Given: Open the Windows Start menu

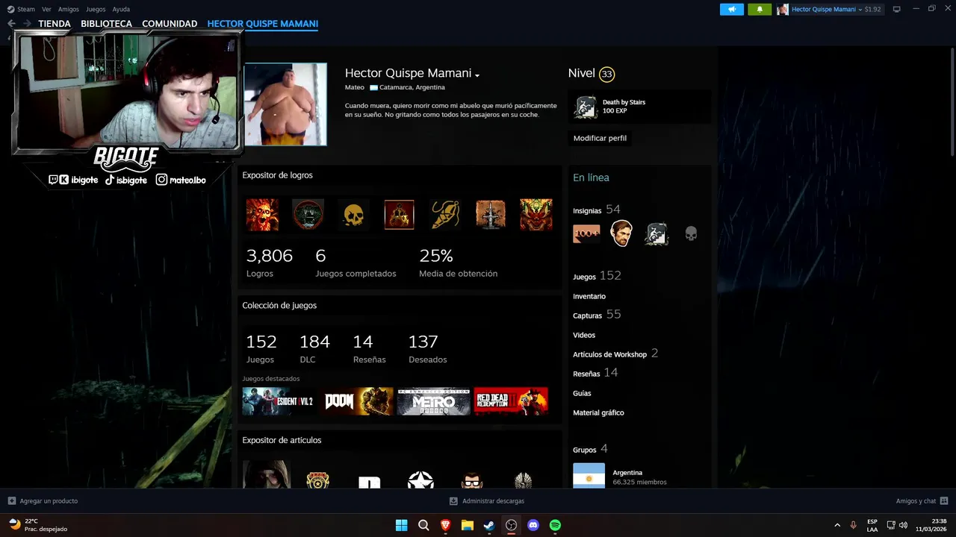Looking at the screenshot, I should (401, 525).
